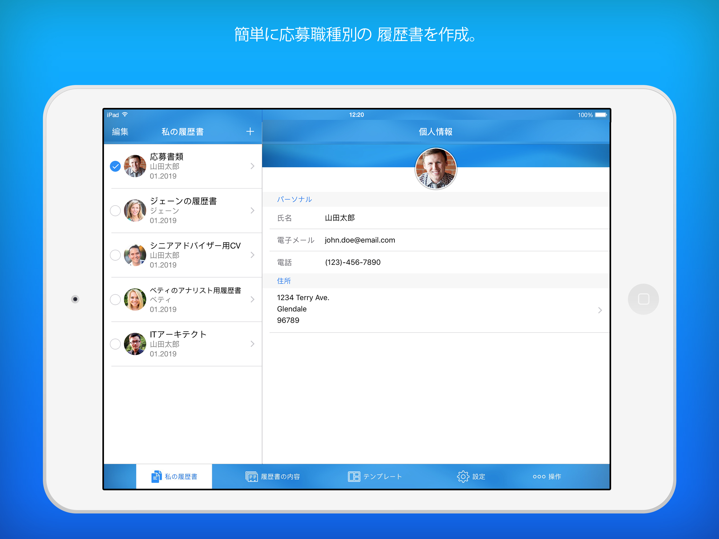
Task: Tap the iPad home button
Action: pyautogui.click(x=643, y=299)
